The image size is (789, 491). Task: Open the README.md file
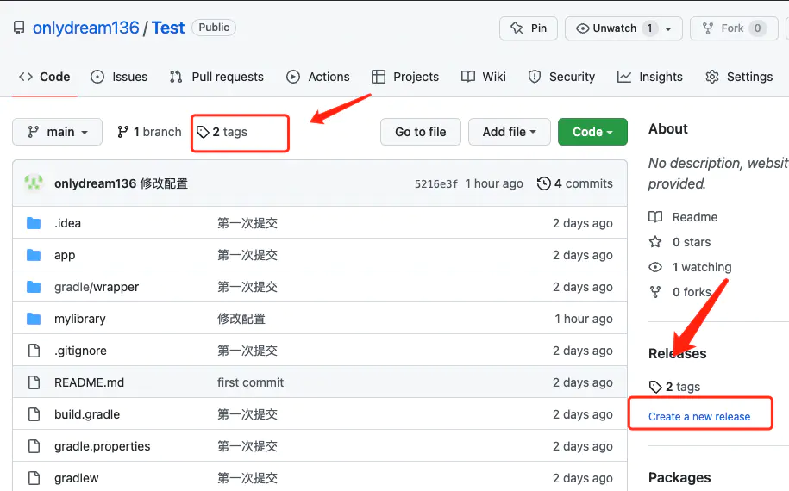pyautogui.click(x=89, y=382)
